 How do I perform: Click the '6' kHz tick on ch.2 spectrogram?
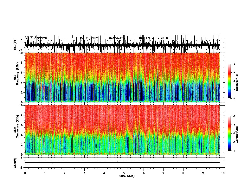point(22,125)
